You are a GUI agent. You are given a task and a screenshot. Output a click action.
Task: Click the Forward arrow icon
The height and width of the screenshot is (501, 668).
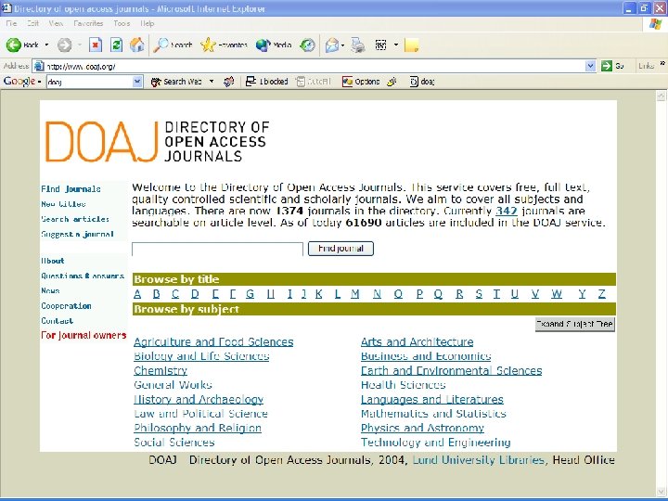(x=65, y=45)
